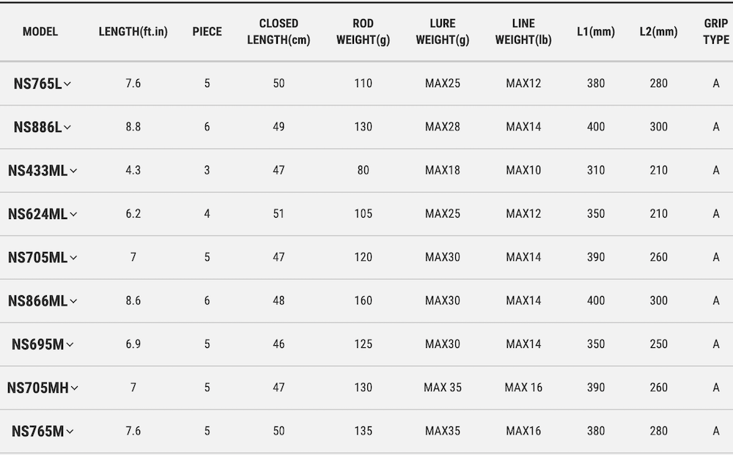Viewport: 733px width, 455px height.
Task: Click the ROD WEIGHT(g) column header
Action: click(363, 32)
